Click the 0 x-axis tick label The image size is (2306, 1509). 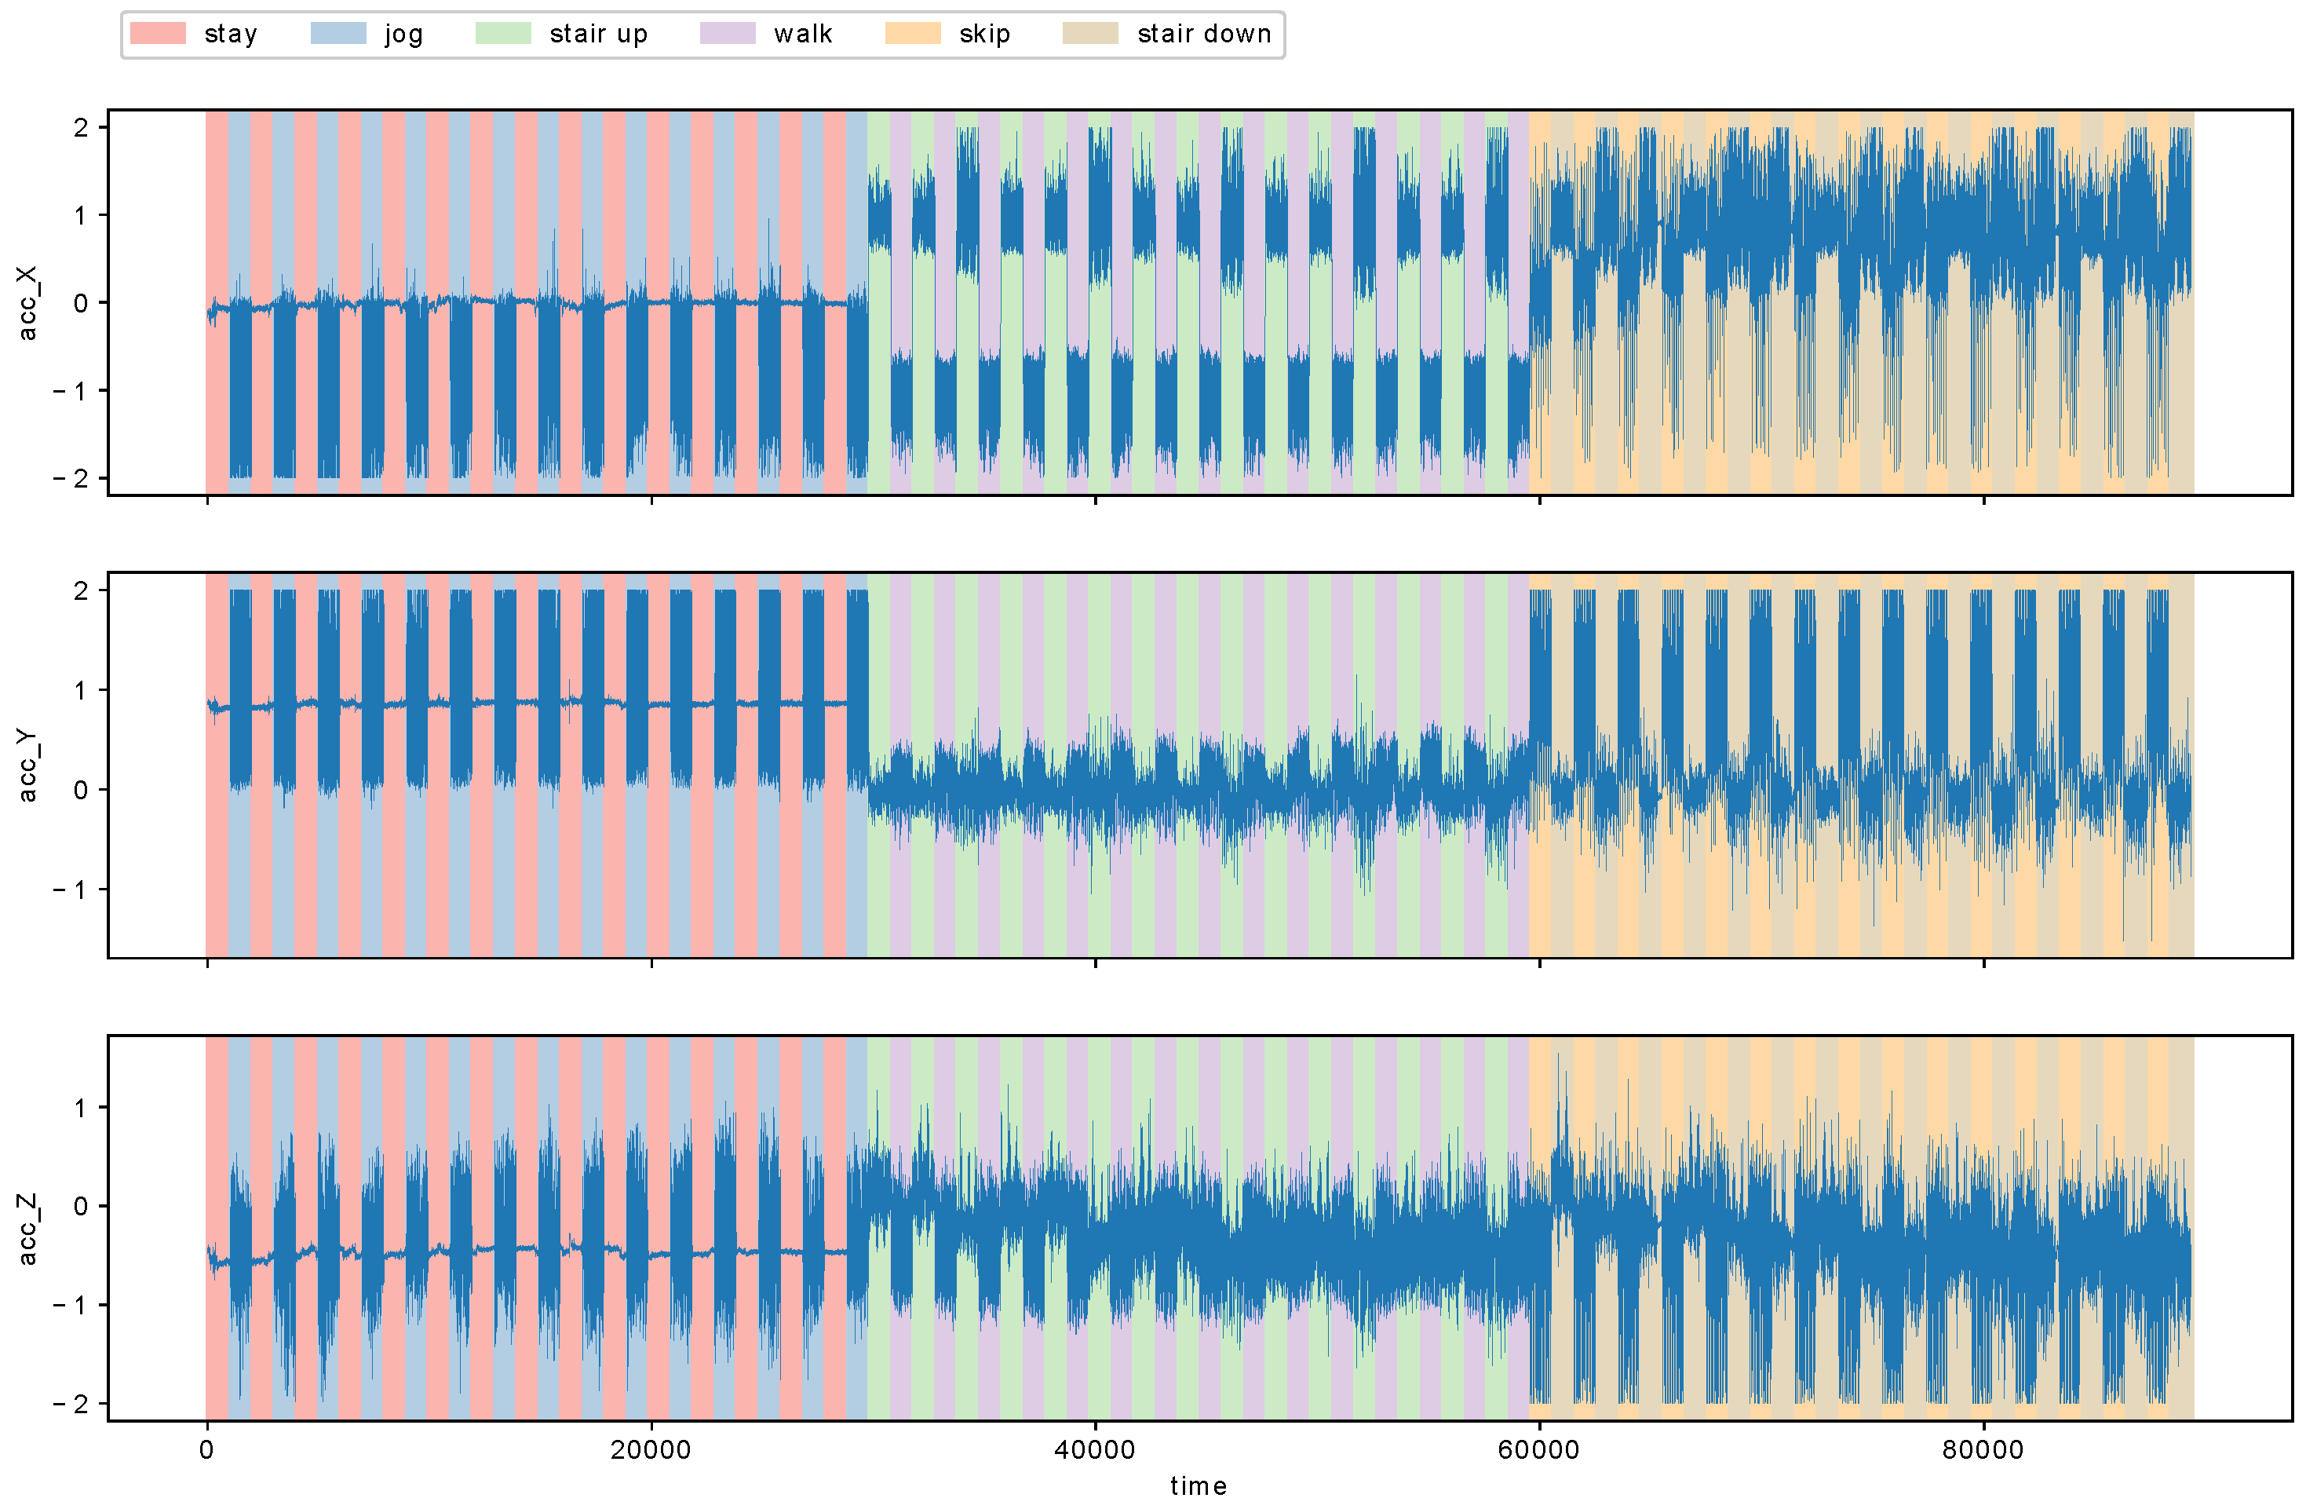click(206, 1450)
